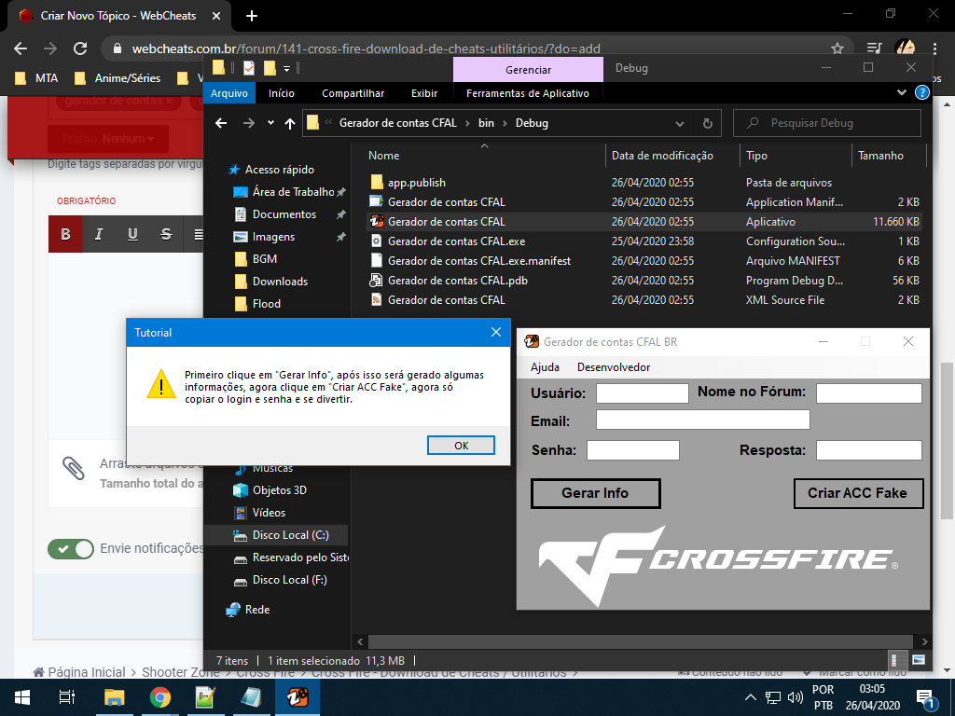Click the volume icon in the tray
Viewport: 955px width, 716px height.
pos(795,697)
